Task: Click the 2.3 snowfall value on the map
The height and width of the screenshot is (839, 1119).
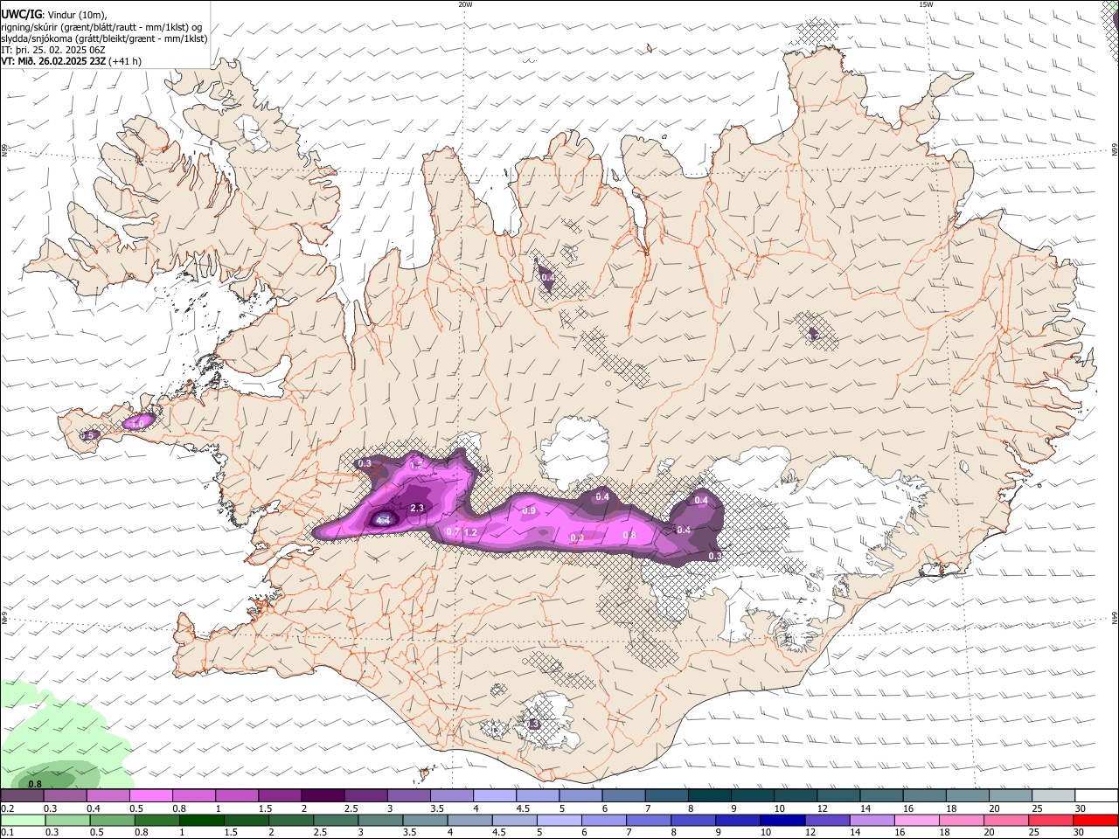Action: (x=417, y=508)
